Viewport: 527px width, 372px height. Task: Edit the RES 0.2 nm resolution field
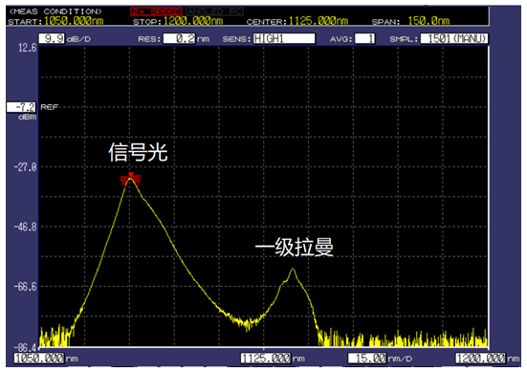[x=179, y=38]
